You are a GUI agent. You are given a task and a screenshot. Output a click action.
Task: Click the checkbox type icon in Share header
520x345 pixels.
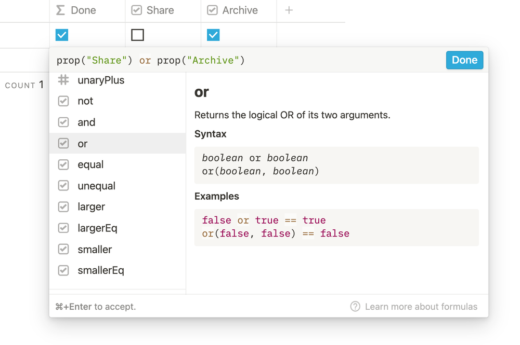[136, 10]
